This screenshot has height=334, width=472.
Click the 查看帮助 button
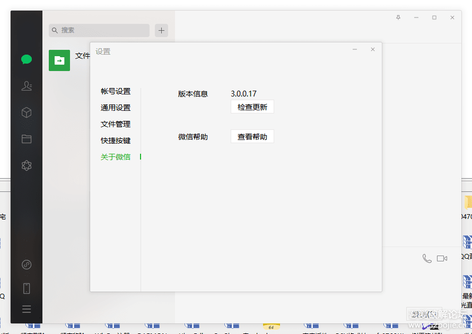[x=252, y=137]
